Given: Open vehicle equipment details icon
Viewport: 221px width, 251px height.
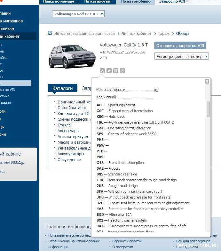Looking at the screenshot, I should point(102,70).
